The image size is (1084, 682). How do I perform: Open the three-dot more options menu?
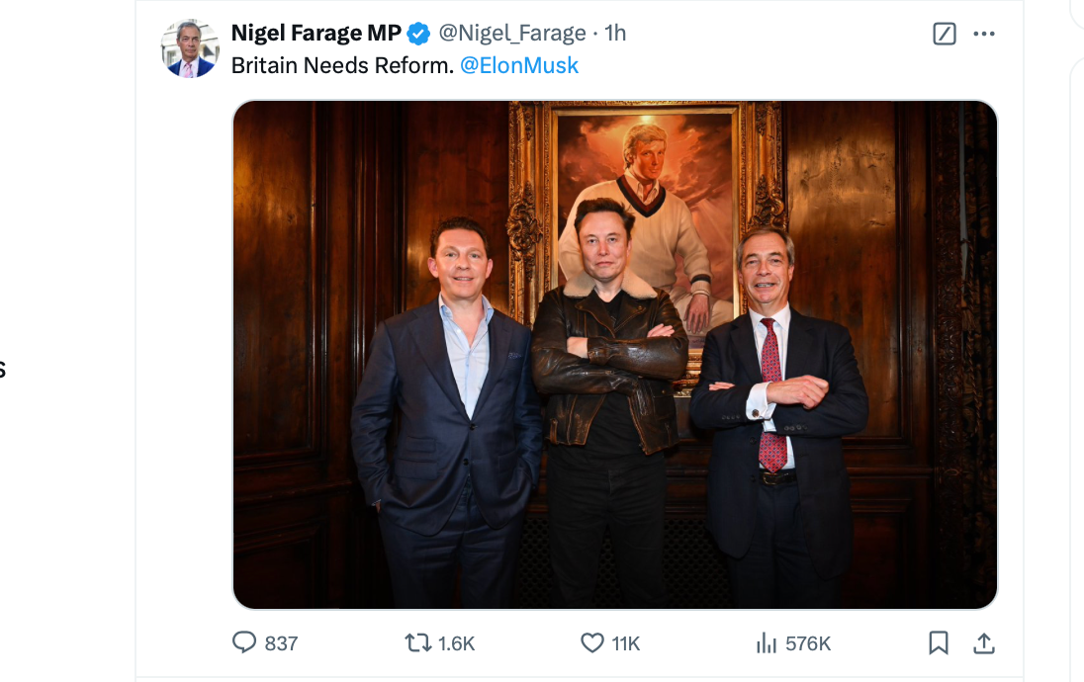[983, 34]
